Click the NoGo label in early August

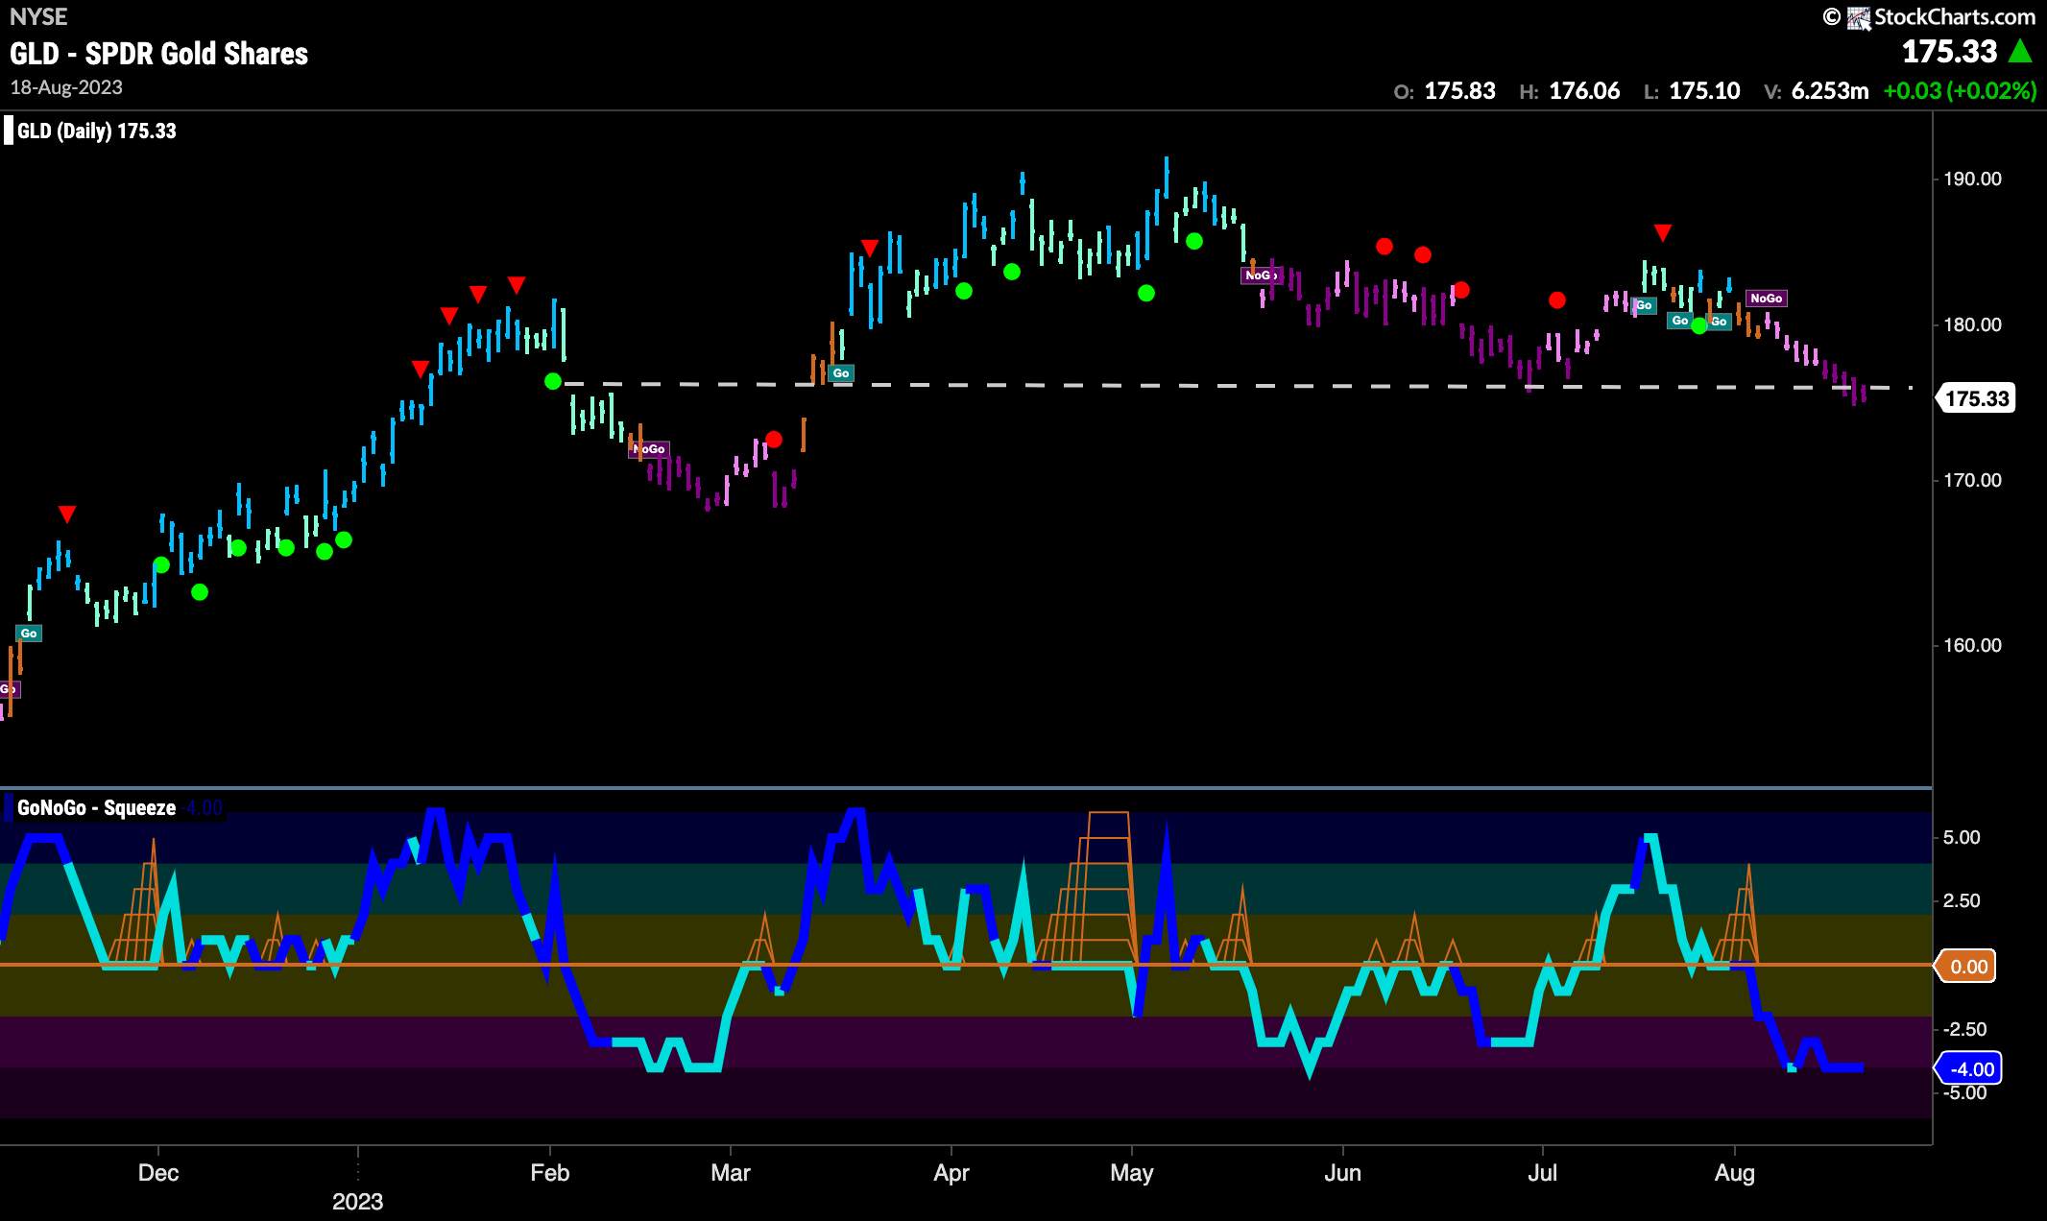pyautogui.click(x=1766, y=298)
